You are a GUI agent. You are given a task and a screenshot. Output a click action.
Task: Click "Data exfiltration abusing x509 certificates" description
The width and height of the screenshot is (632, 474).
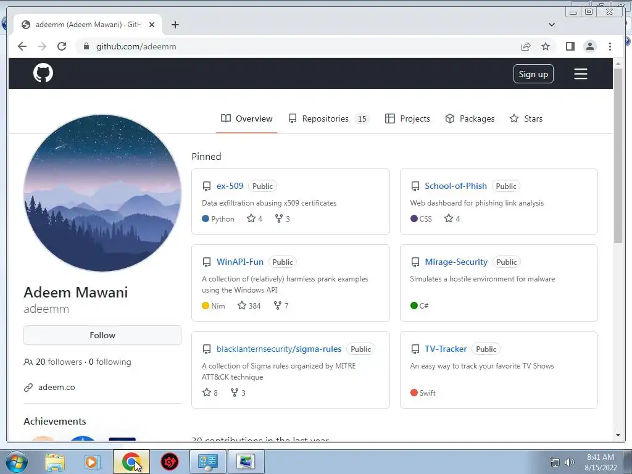(269, 203)
